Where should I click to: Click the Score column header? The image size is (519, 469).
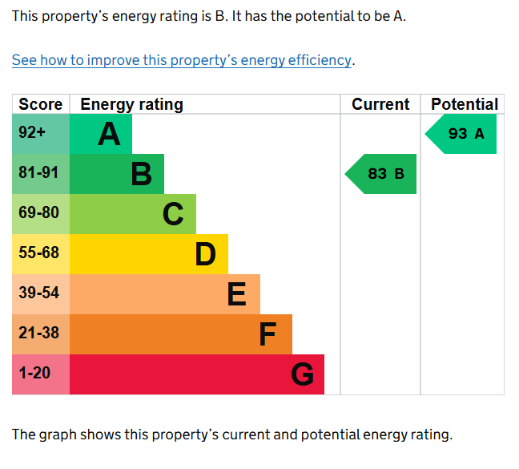(x=41, y=104)
